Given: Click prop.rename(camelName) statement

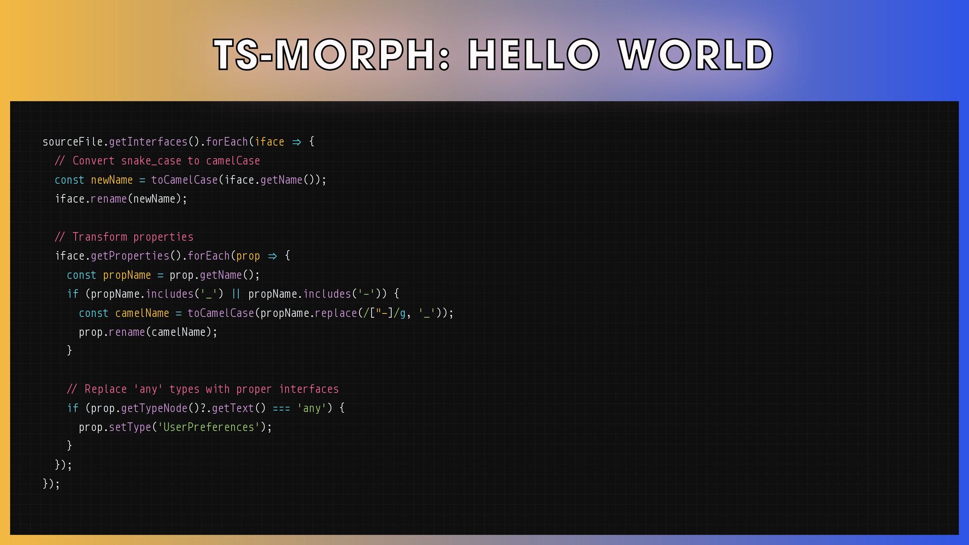Looking at the screenshot, I should click(148, 332).
